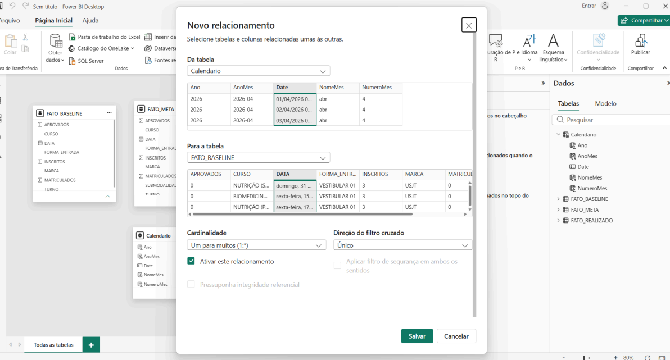
Task: Click the Calendario table icon in Dados
Action: tap(566, 135)
